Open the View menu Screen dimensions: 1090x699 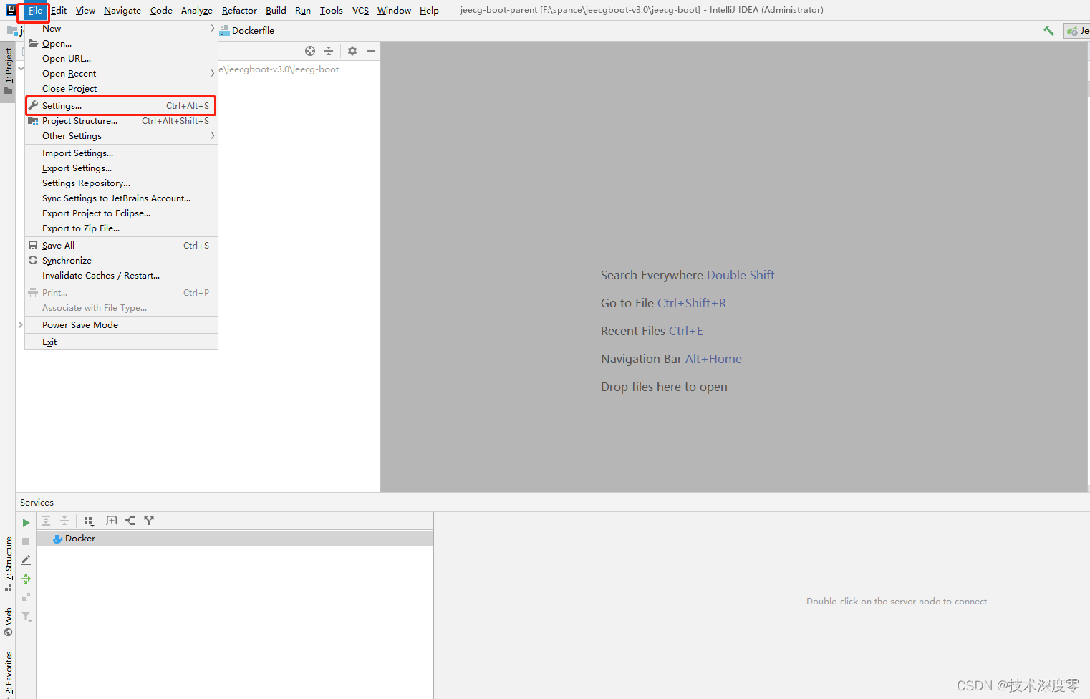[85, 11]
